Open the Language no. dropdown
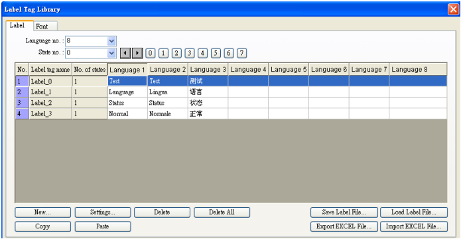The image size is (461, 241). point(111,41)
